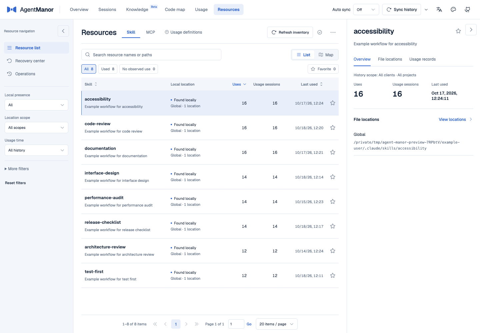Open the performance-audit skill row
Screen dimensions: 480x333
pos(210,201)
